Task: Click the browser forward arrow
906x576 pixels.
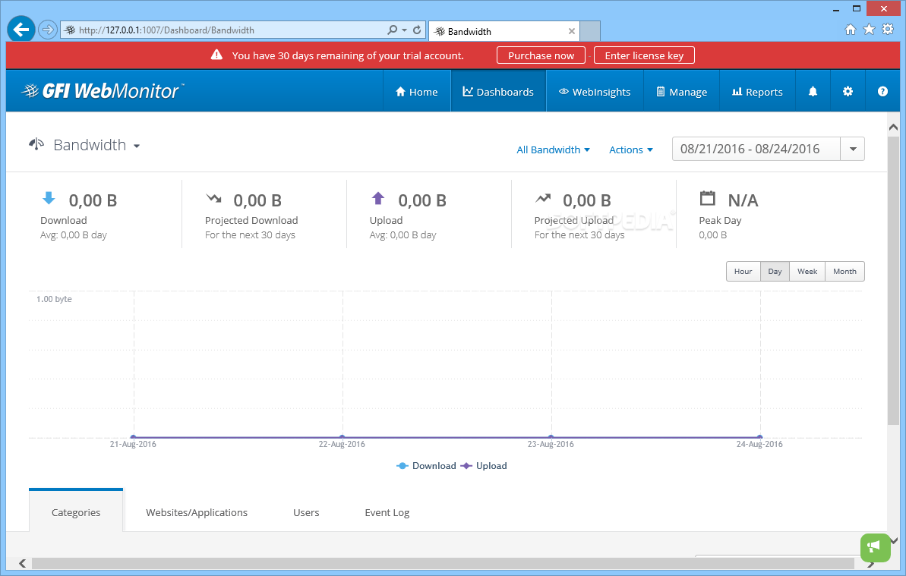Action: pos(48,30)
